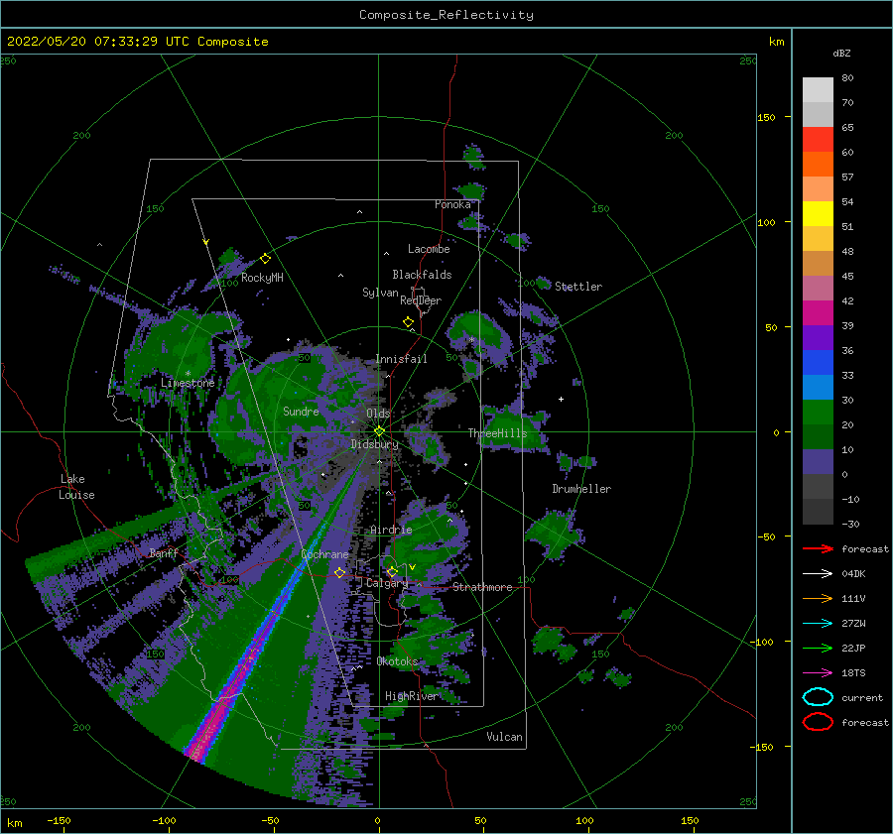Pick the red 60-65 dBZ color swatch
This screenshot has width=893, height=834.
tap(818, 140)
